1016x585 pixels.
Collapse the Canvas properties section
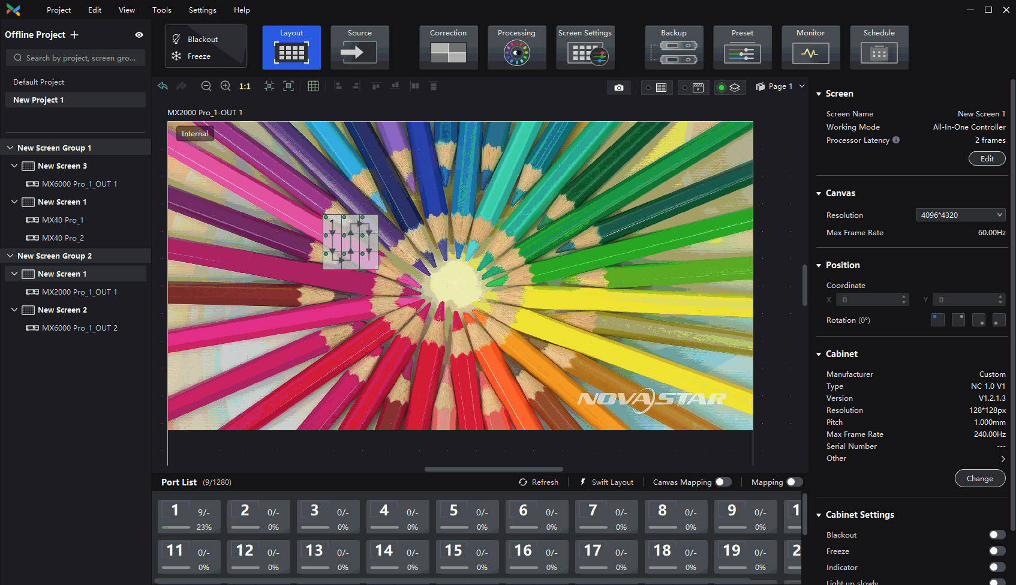click(x=819, y=193)
